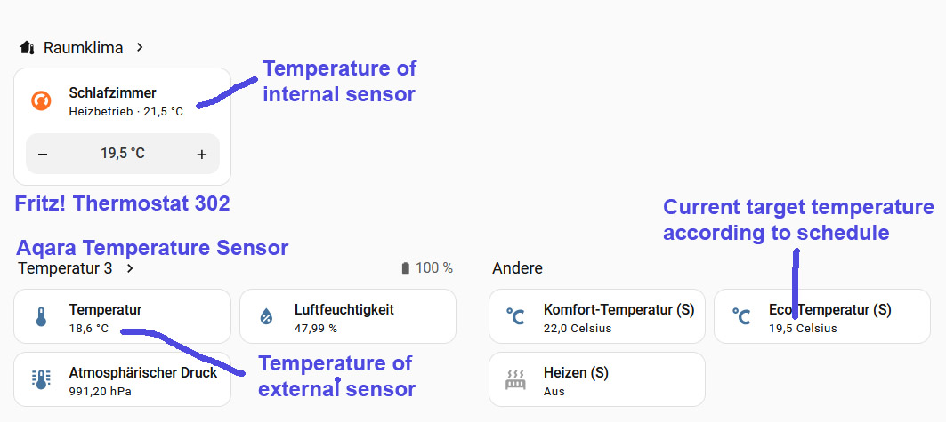Select the 19,5 °C target temperature display

[x=122, y=154]
